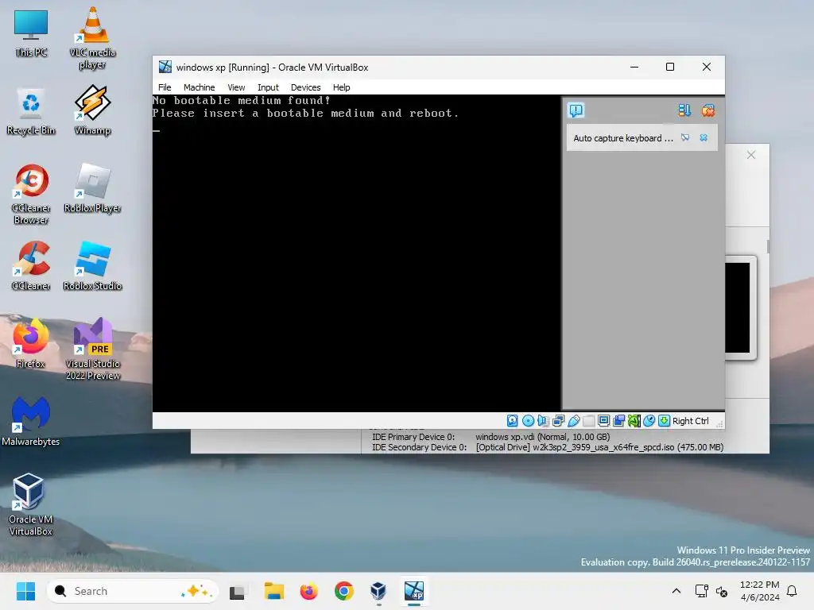The width and height of the screenshot is (814, 610).
Task: Open the Input menu
Action: [268, 87]
